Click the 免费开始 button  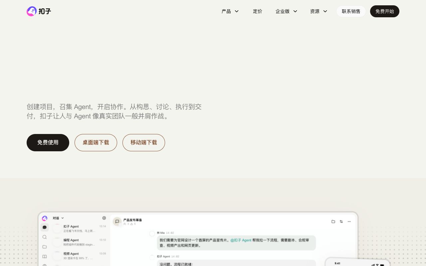[x=385, y=11]
